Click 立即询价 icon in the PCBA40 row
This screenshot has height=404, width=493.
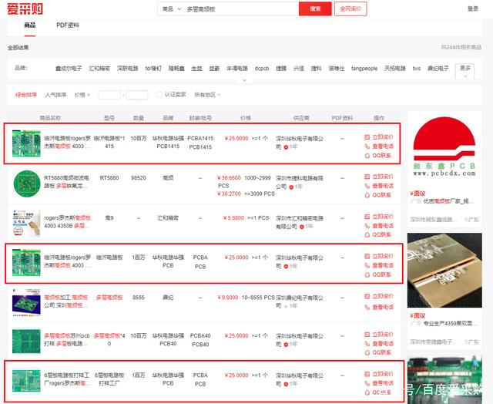coord(367,335)
